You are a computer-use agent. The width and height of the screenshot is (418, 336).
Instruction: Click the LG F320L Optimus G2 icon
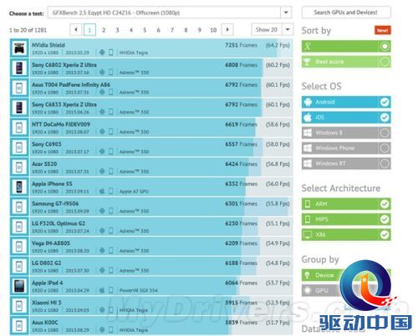pos(19,227)
